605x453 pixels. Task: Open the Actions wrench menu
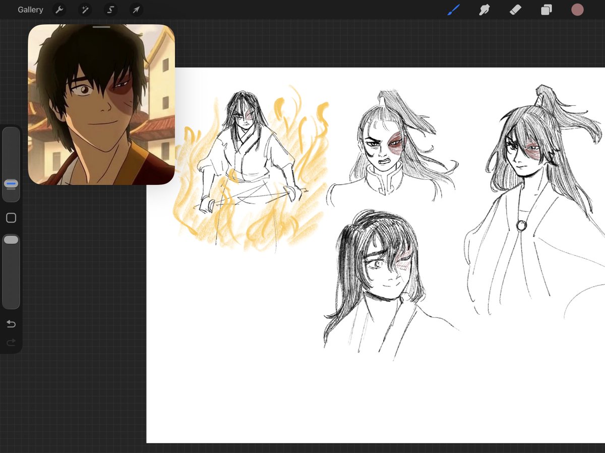pyautogui.click(x=59, y=10)
